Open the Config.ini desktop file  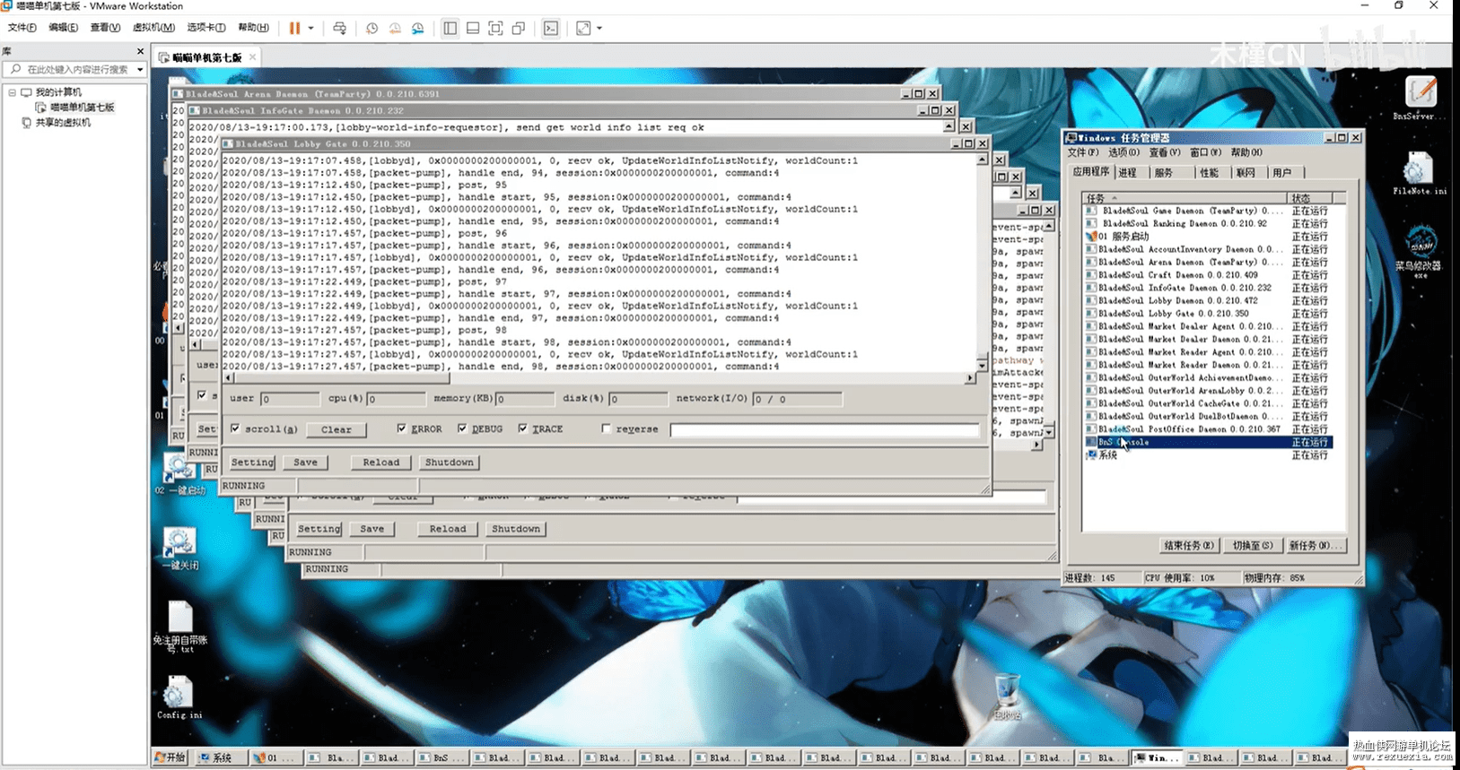179,698
